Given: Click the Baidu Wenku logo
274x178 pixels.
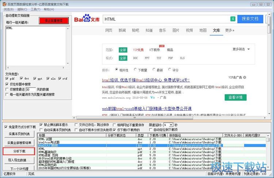Looking at the screenshot, I should (87, 18).
